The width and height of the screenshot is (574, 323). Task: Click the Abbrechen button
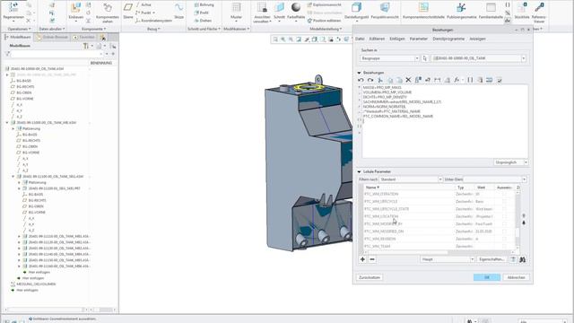tap(517, 277)
